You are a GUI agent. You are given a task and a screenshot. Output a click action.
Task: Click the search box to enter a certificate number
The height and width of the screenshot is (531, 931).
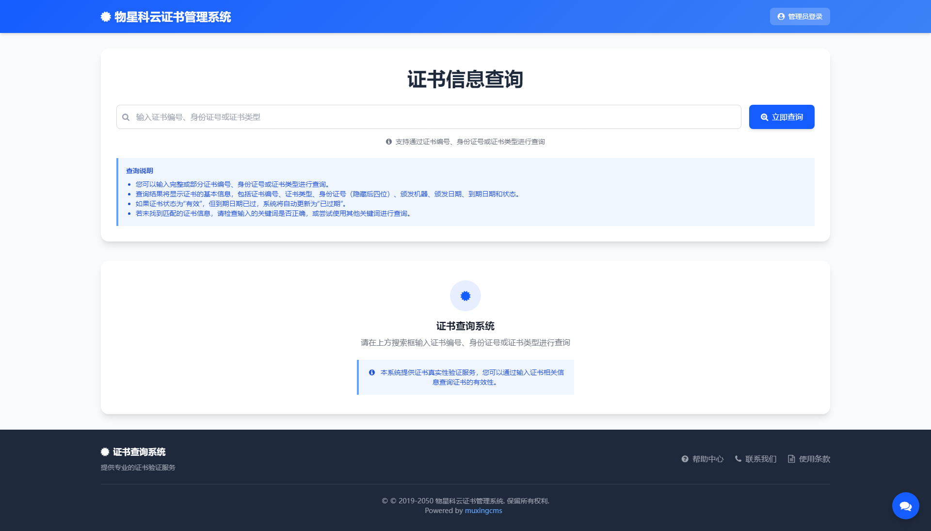tap(429, 117)
